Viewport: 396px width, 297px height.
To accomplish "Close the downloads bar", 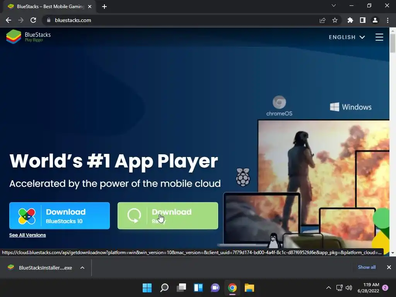I will point(389,267).
